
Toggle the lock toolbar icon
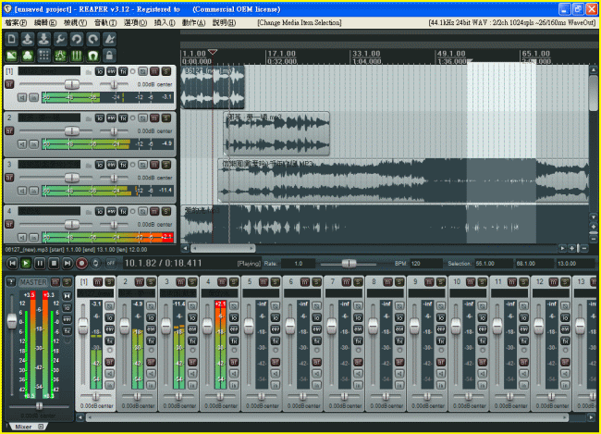(x=109, y=56)
